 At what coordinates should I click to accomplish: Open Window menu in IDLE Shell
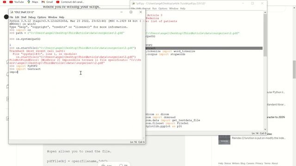pos(52,17)
